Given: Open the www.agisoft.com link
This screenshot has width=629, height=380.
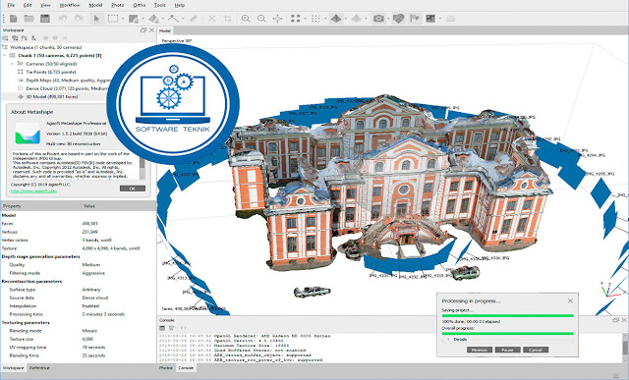Looking at the screenshot, I should coord(33,191).
